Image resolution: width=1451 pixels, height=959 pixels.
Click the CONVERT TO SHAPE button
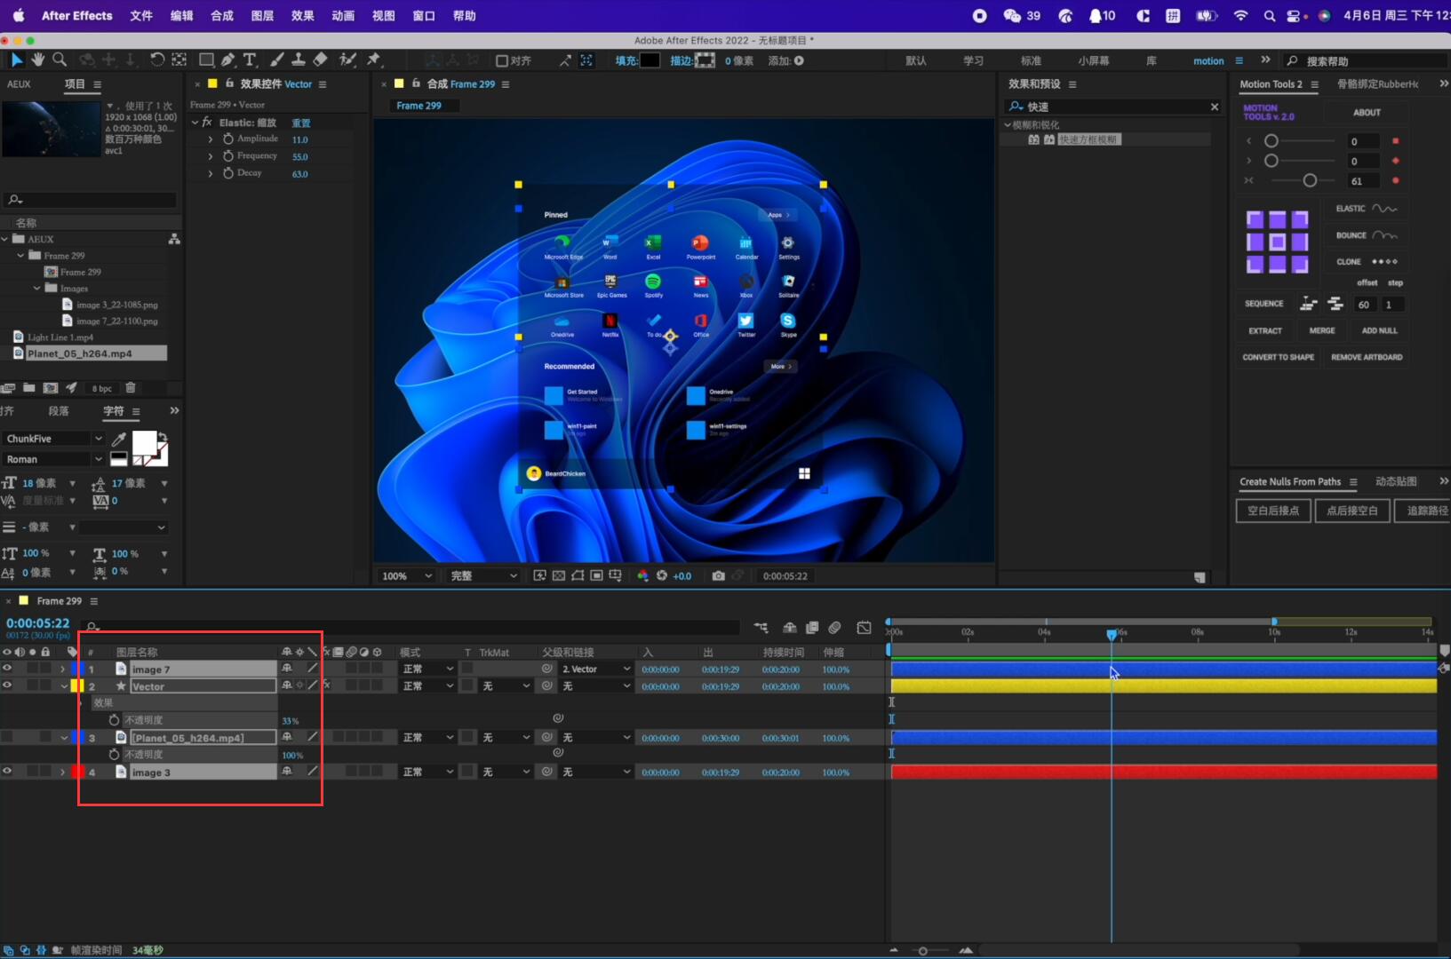[1278, 357]
